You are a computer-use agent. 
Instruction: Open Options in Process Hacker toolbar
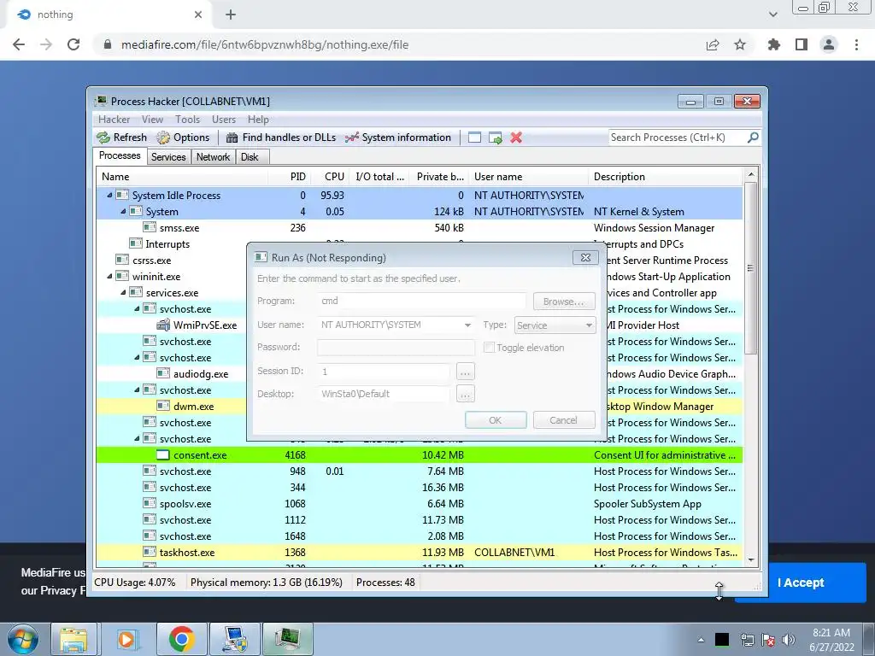[x=183, y=138]
